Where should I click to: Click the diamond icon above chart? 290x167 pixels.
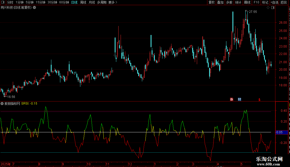(x=268, y=8)
